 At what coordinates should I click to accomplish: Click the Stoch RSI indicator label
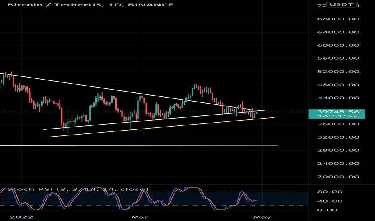[x=78, y=190]
